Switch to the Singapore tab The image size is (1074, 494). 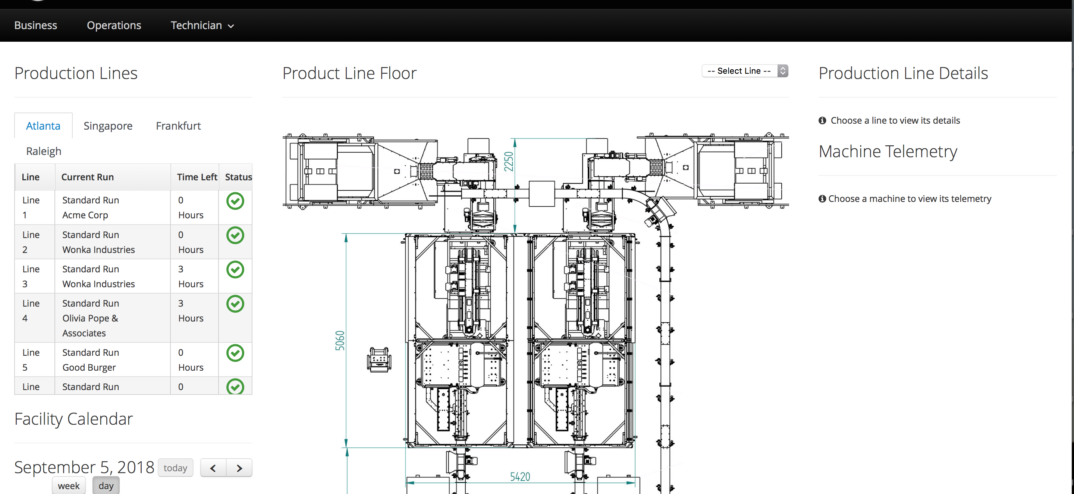(x=108, y=126)
